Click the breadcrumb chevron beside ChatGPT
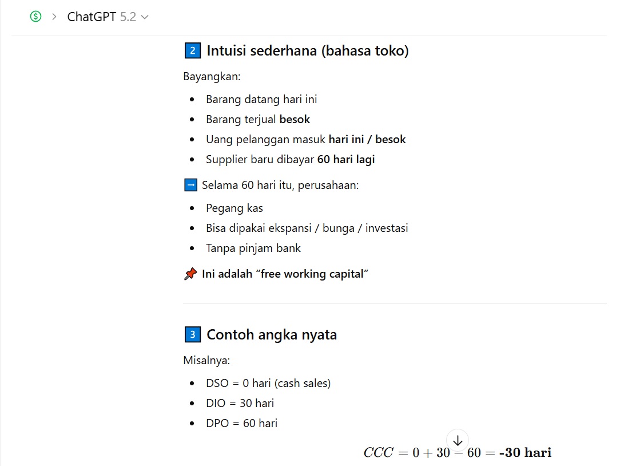The image size is (624, 466). coord(54,17)
